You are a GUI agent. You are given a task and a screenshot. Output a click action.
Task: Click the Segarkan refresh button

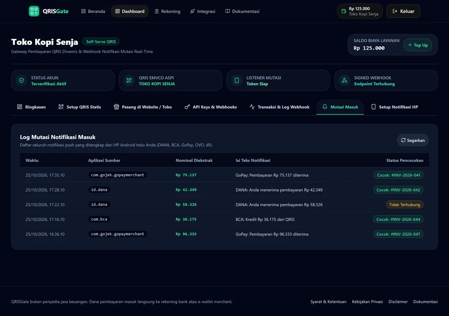coord(413,140)
